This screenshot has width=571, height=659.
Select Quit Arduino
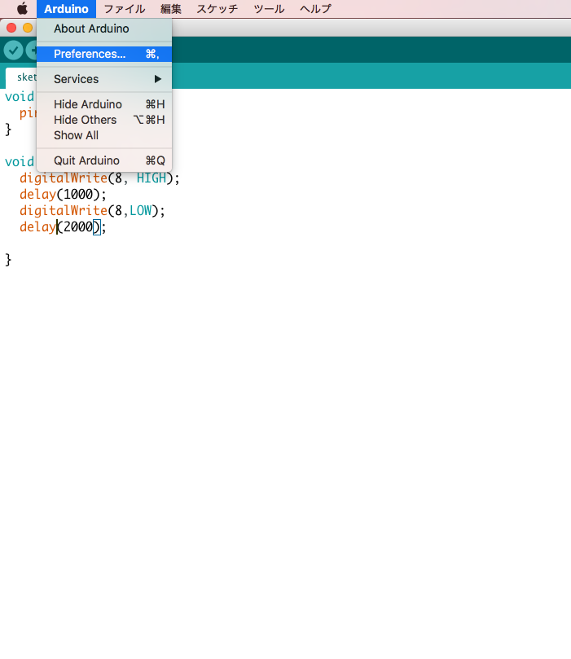[x=104, y=160]
